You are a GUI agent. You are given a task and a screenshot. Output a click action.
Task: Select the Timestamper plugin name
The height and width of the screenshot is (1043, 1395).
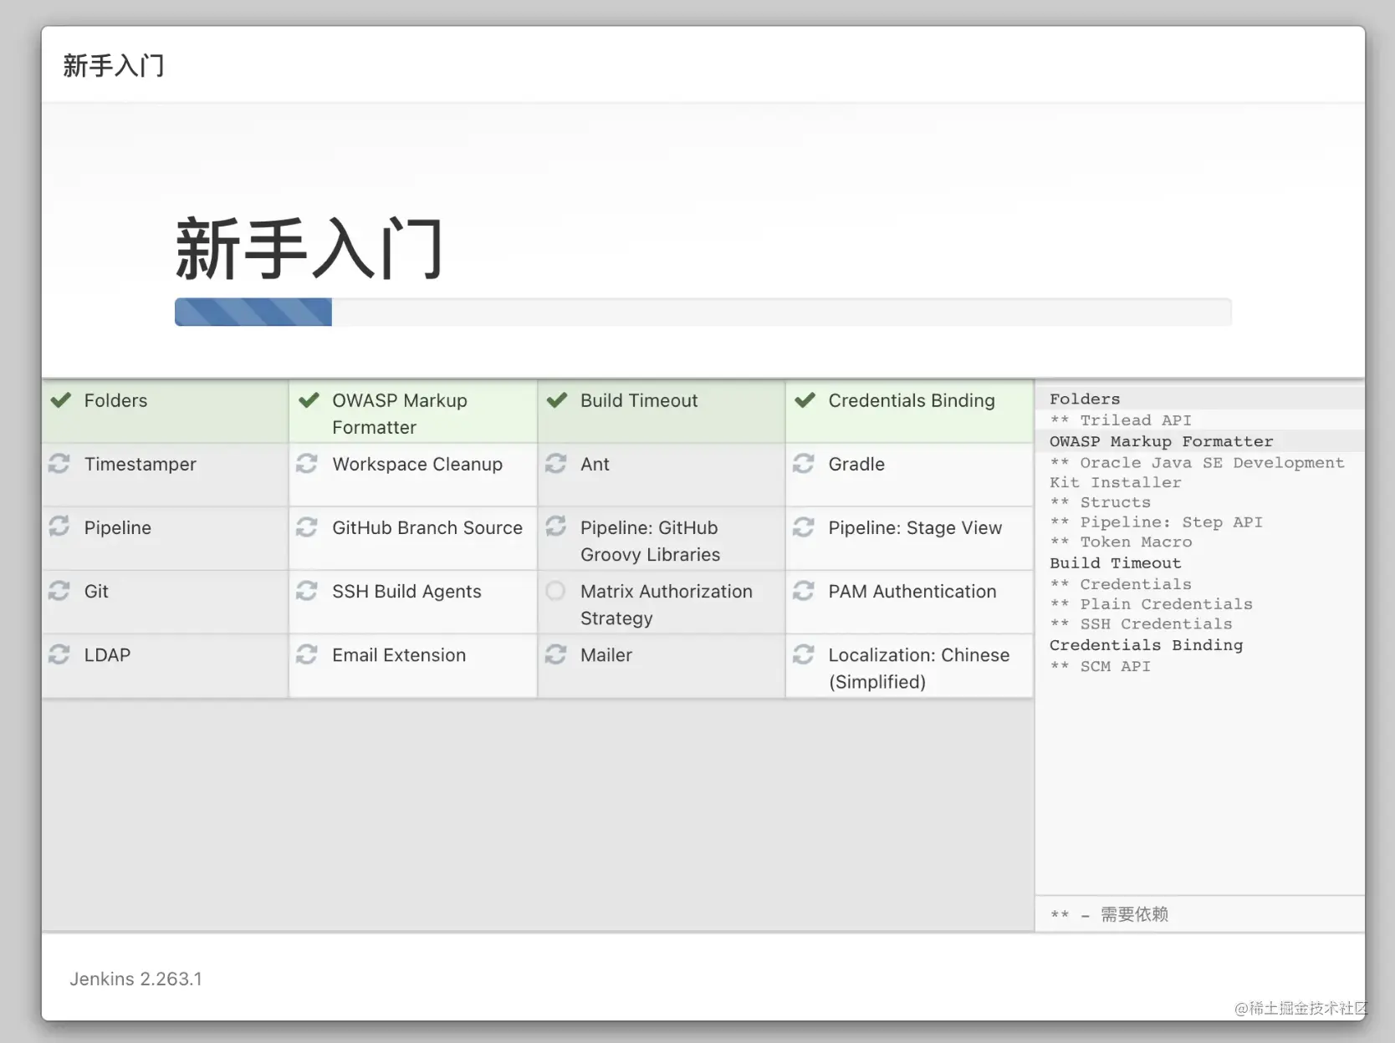(141, 464)
